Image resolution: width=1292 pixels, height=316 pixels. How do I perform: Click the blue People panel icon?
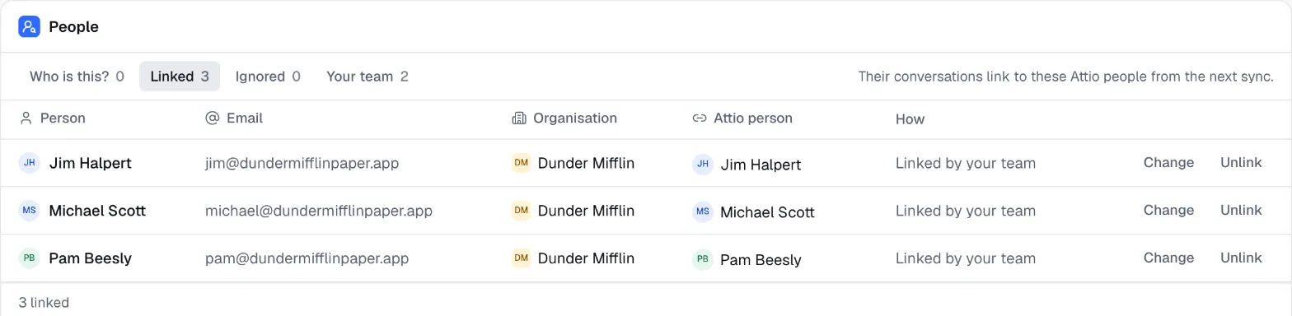30,27
